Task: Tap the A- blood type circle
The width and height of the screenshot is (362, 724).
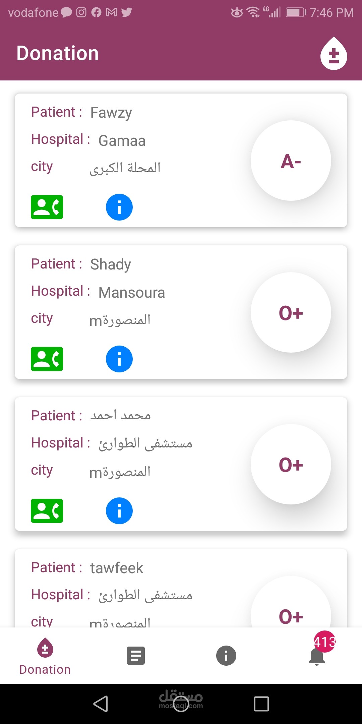Action: (291, 161)
